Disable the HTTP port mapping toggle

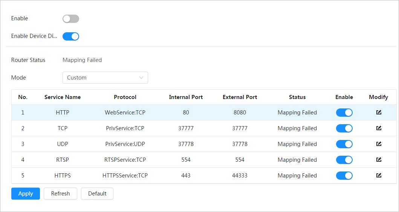pyautogui.click(x=344, y=113)
